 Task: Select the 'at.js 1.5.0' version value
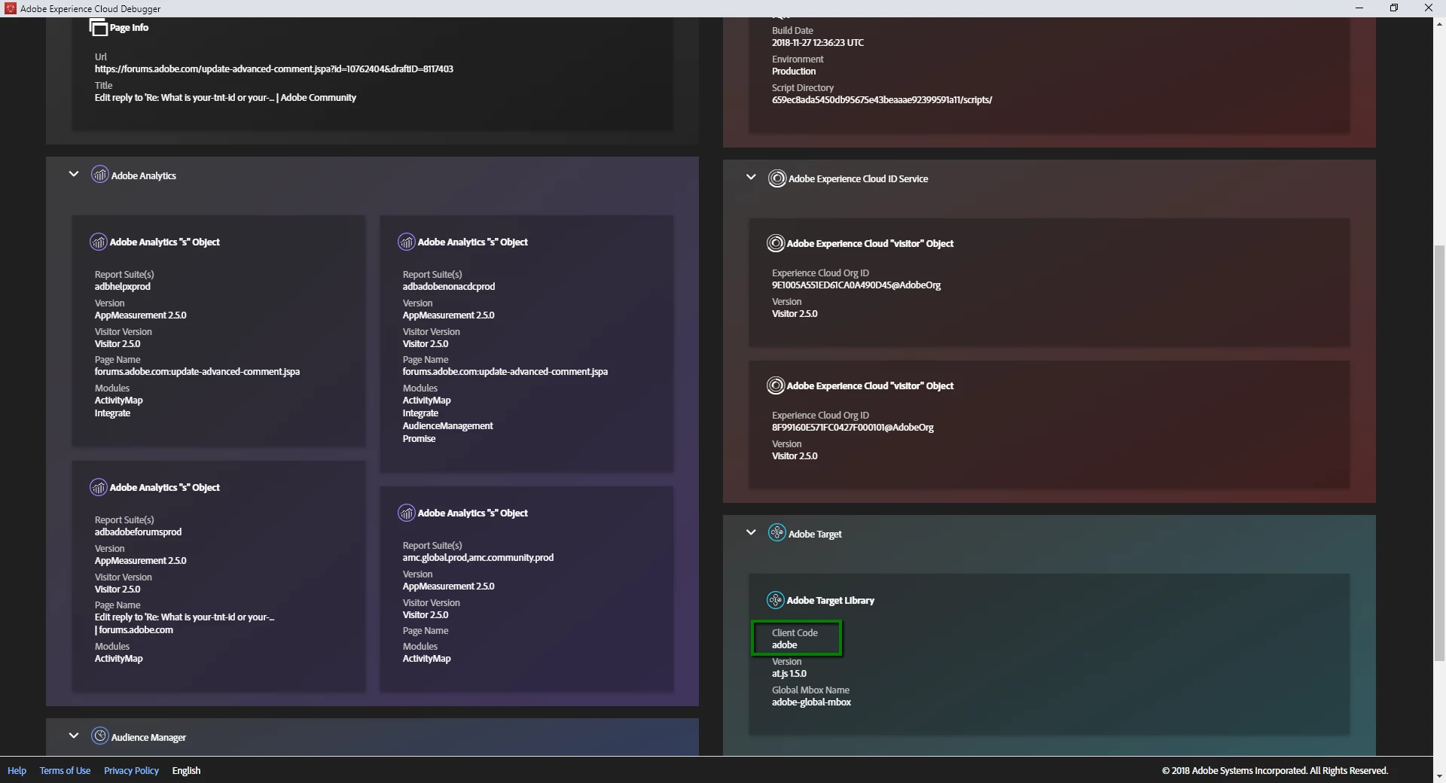pyautogui.click(x=789, y=674)
